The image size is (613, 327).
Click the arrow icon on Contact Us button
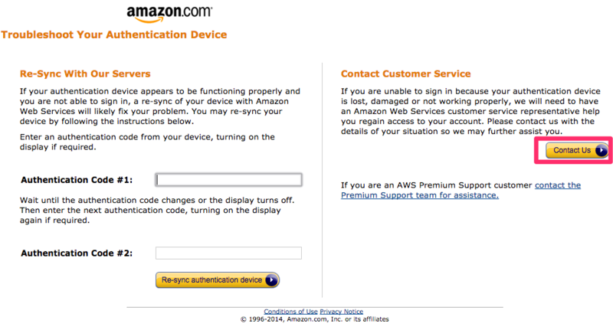tap(602, 150)
